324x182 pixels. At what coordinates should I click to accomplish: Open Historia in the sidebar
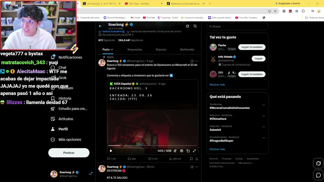[x=61, y=98]
